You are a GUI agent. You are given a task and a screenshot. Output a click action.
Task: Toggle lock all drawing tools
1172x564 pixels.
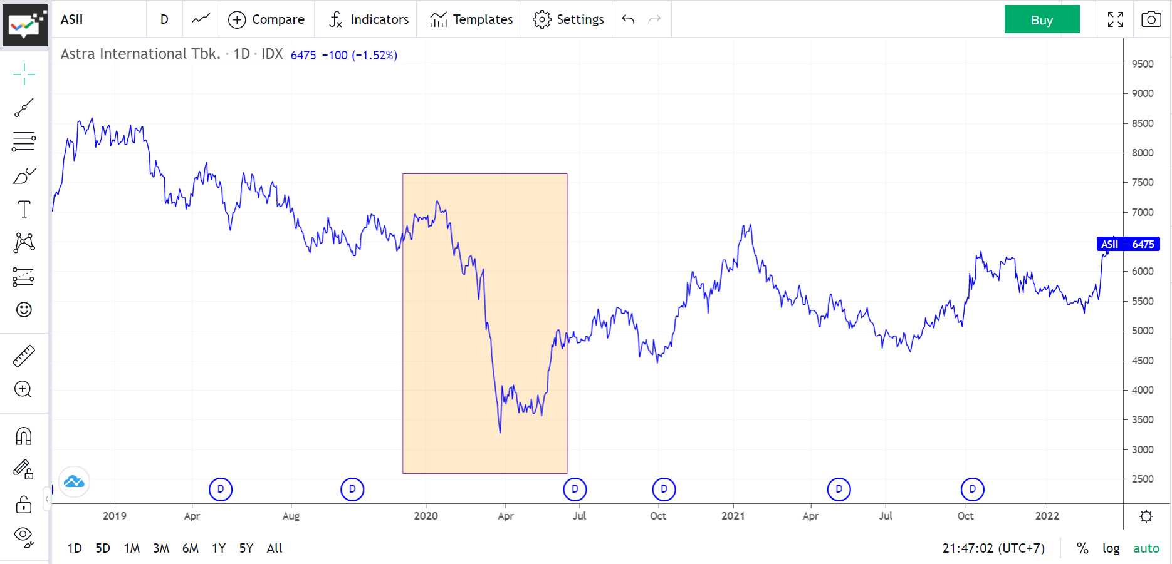[x=24, y=504]
